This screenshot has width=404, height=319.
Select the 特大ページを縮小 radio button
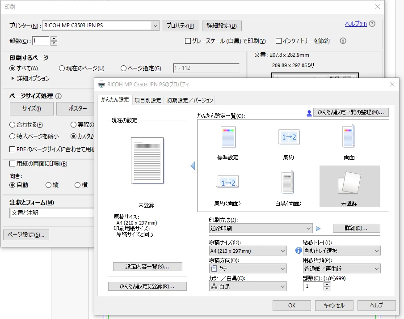[x=12, y=136]
